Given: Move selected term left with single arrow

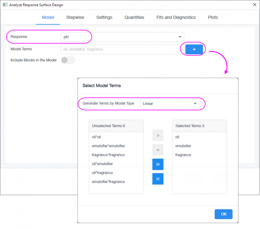Looking at the screenshot, I should point(157,150).
